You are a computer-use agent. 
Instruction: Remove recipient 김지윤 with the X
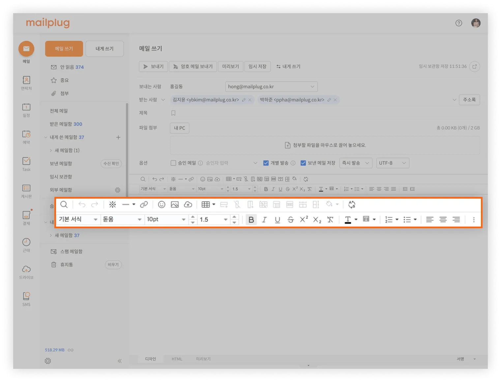point(250,100)
